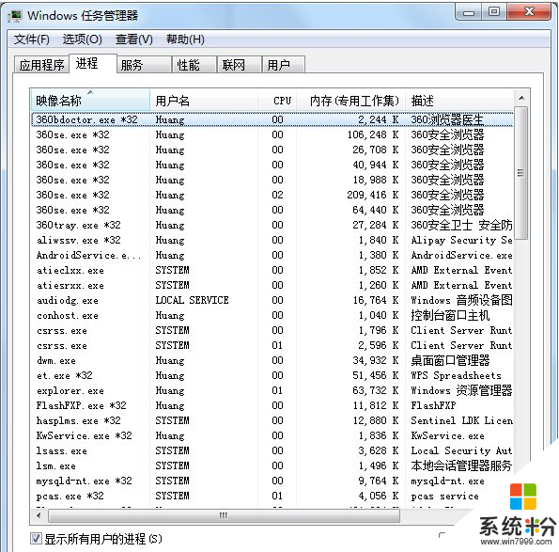
Task: Sort by 映像名称 column header
Action: 90,101
